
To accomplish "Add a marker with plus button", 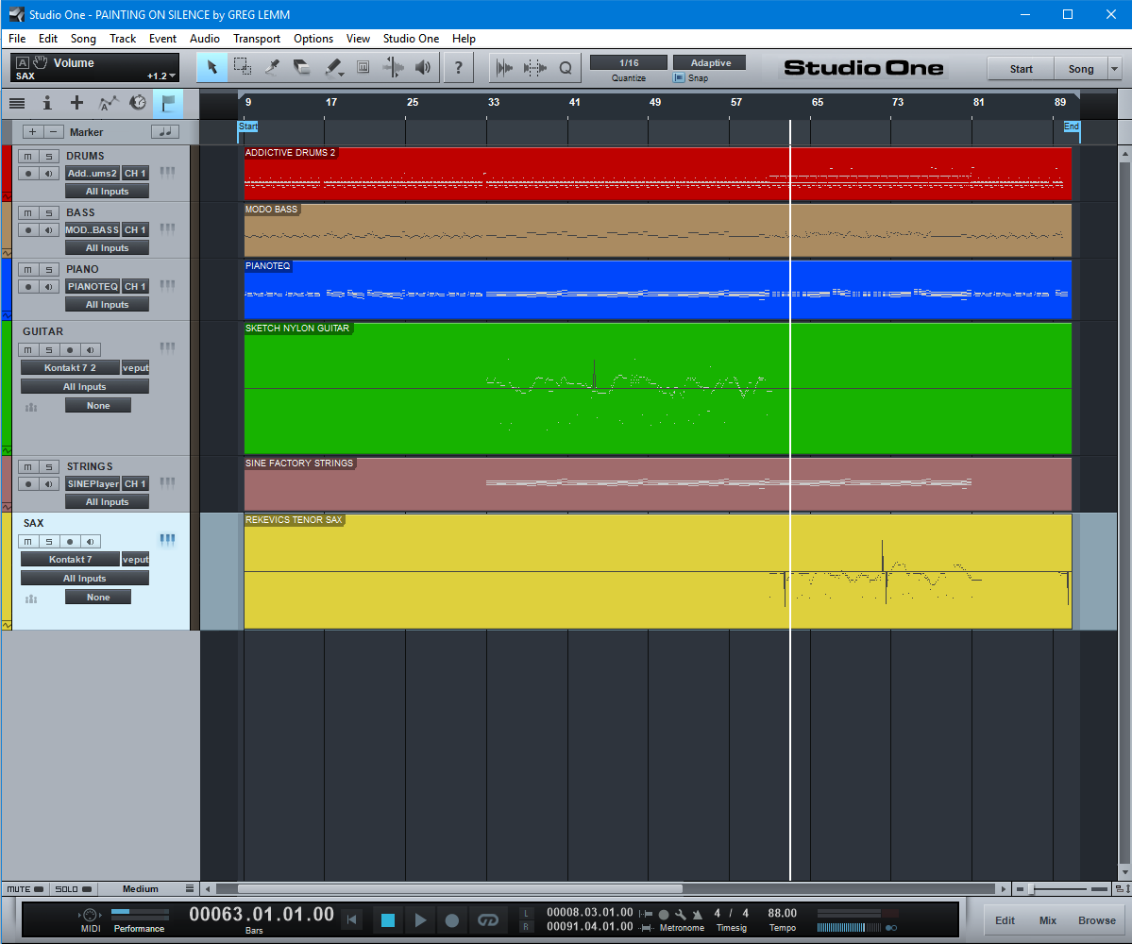I will tap(32, 132).
